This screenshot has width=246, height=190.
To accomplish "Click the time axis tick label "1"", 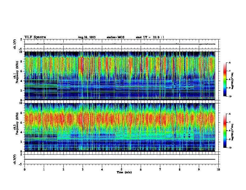I will click(x=44, y=170).
